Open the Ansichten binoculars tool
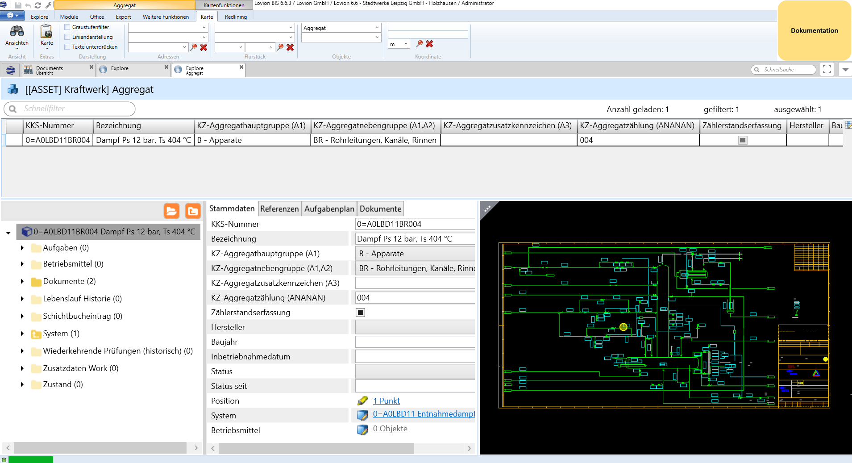The image size is (852, 463). [x=17, y=35]
